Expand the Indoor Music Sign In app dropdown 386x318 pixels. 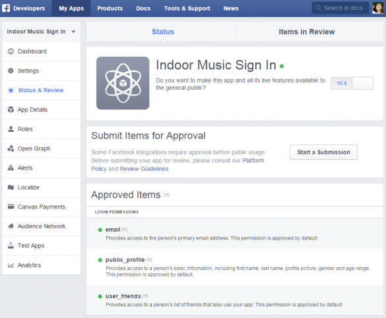(73, 32)
